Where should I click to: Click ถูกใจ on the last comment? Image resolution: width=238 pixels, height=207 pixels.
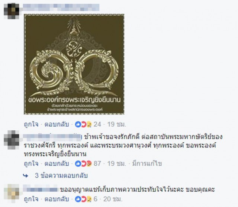point(31,199)
